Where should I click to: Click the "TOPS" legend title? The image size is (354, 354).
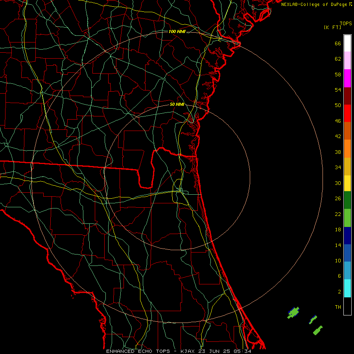[x=346, y=24]
